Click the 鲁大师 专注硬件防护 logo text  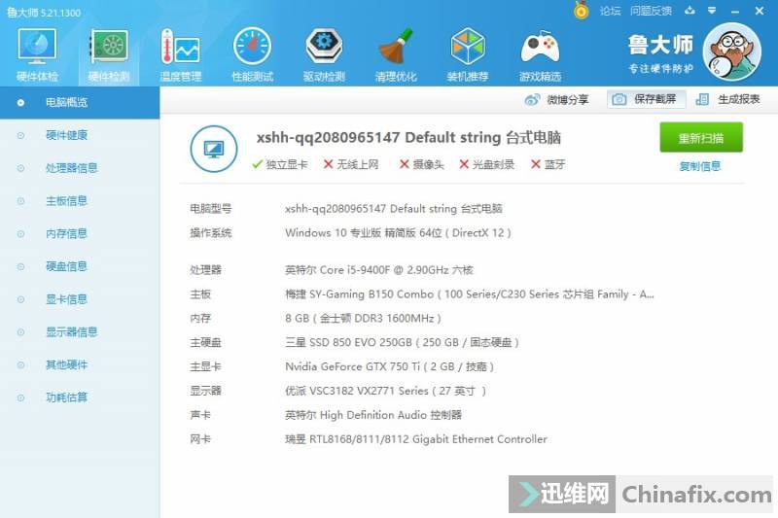click(x=660, y=53)
